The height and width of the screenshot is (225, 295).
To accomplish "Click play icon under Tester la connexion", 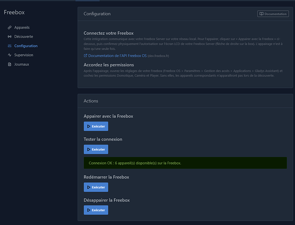I will coord(89,149).
